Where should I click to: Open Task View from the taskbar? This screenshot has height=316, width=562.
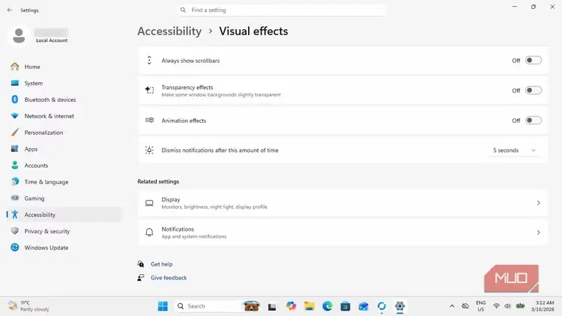click(272, 306)
